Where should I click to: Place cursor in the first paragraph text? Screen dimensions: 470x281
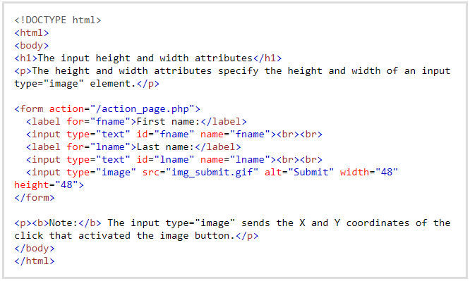tap(232, 77)
